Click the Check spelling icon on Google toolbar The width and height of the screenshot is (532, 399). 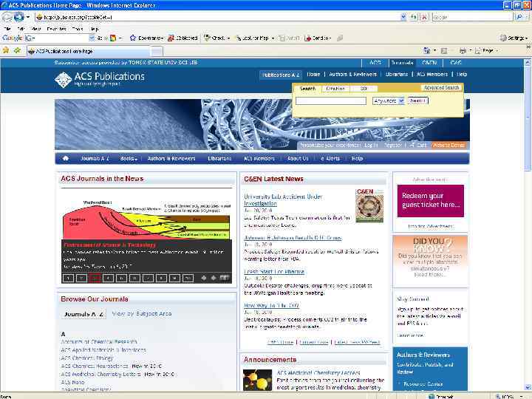pyautogui.click(x=207, y=38)
